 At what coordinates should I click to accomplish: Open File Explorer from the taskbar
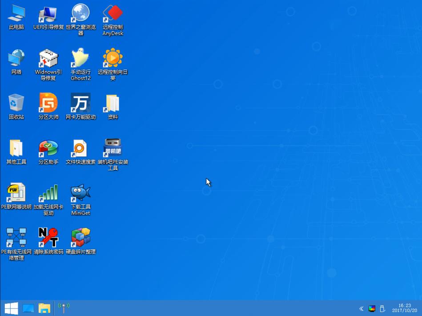44,308
